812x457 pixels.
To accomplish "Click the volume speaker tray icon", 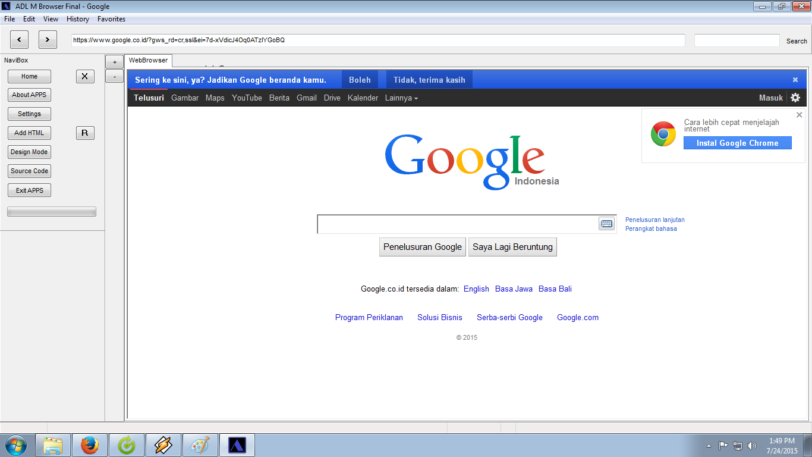I will tap(752, 445).
